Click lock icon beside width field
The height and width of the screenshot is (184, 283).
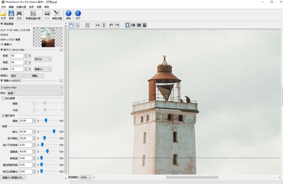30,56
